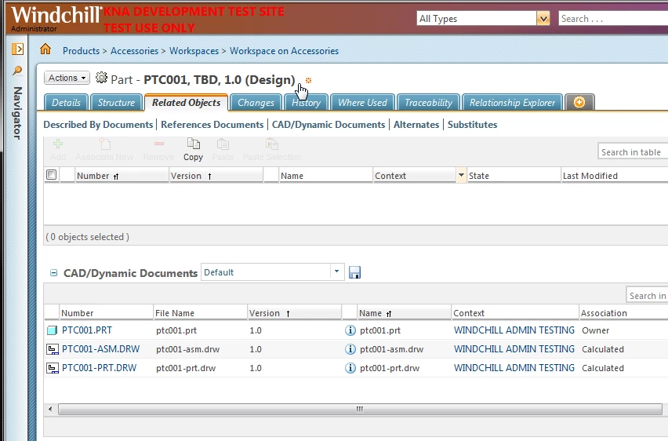Add a new tab with plus icon

pos(579,102)
